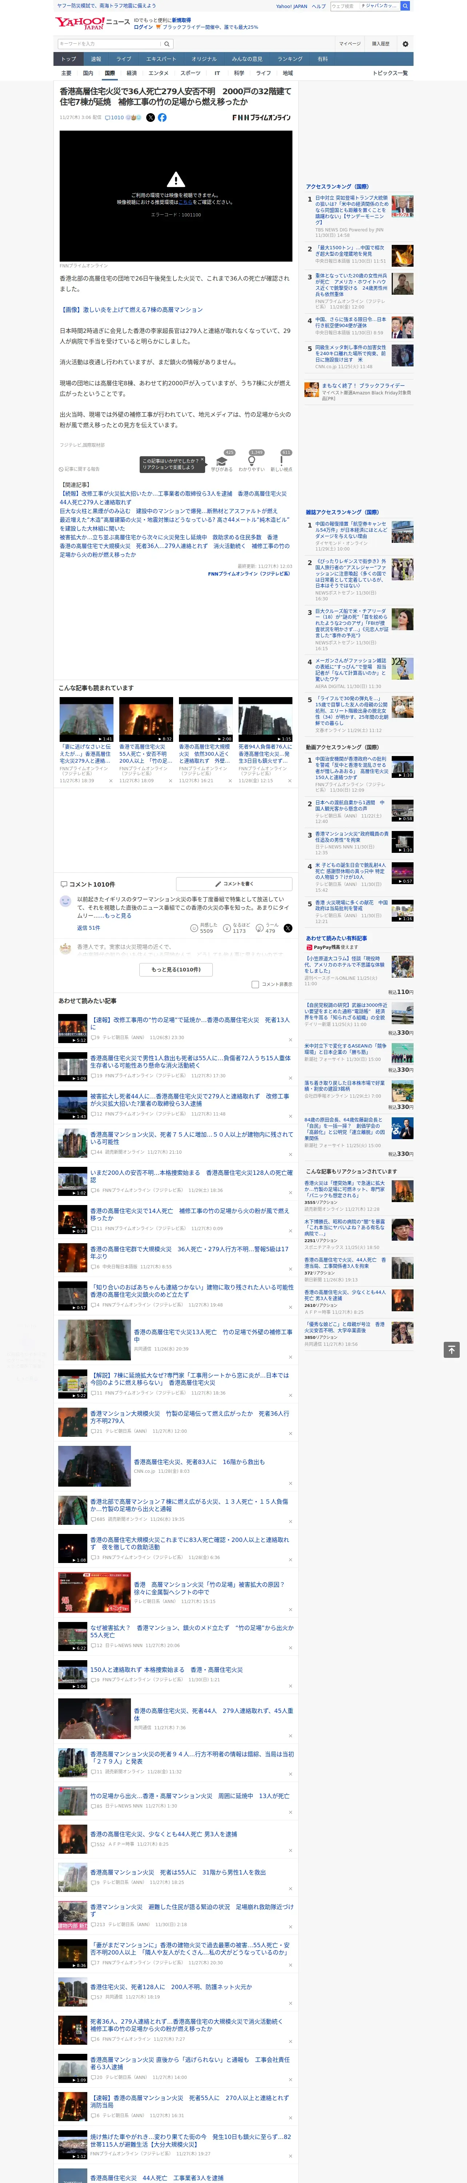
Task: React with 学びがある graduation cap icon
Action: click(x=222, y=462)
